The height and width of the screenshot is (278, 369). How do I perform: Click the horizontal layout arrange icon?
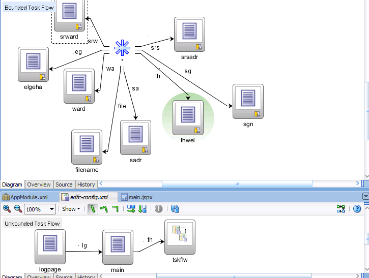point(131,209)
